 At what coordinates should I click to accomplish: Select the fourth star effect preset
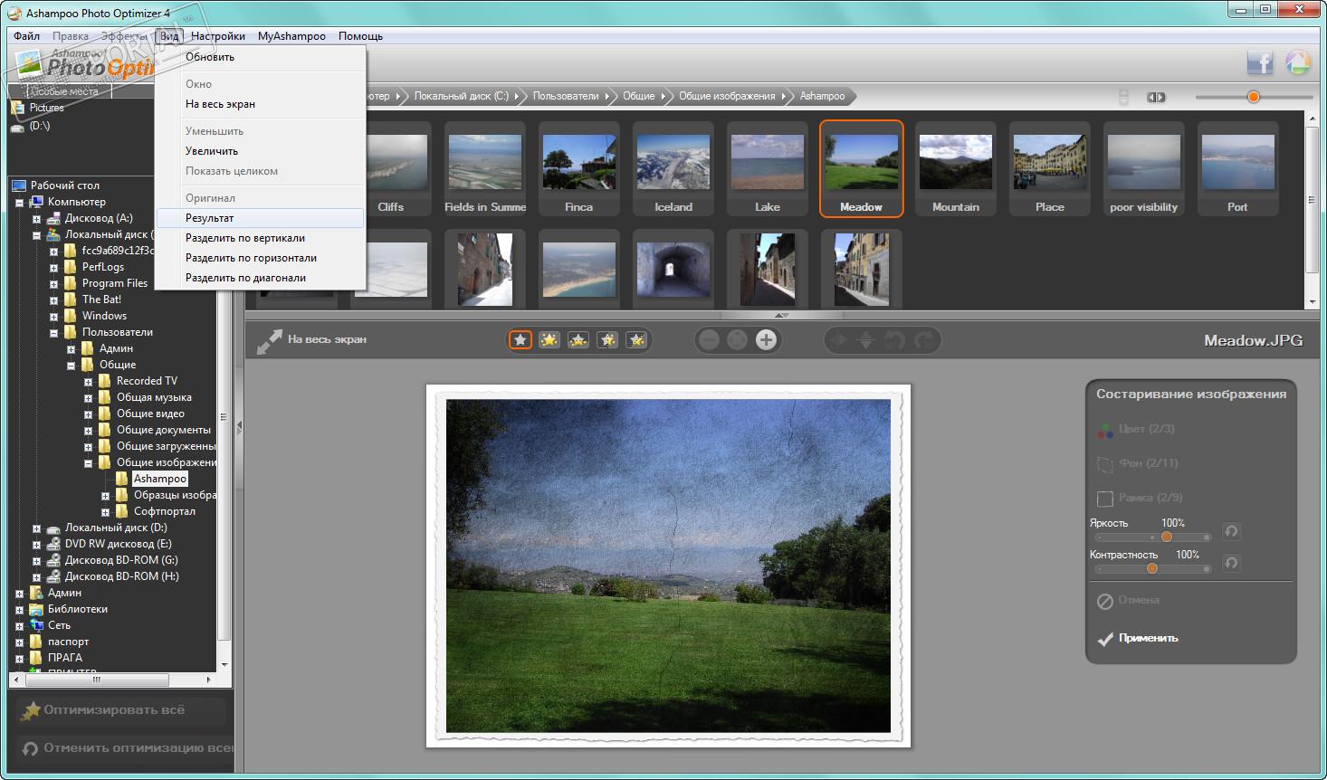607,340
